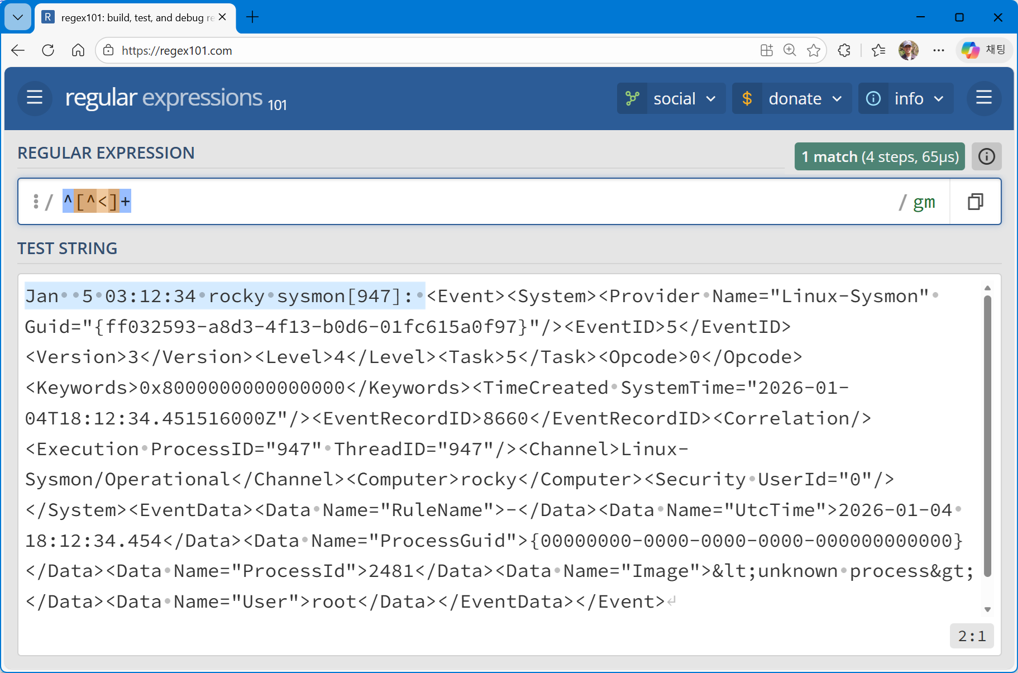
Task: Click the browser extensions puzzle icon
Action: point(844,50)
